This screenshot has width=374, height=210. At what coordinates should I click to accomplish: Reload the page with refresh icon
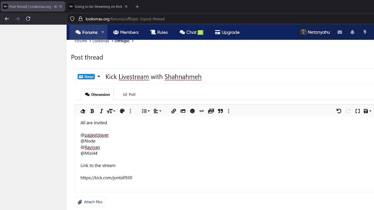(28, 19)
